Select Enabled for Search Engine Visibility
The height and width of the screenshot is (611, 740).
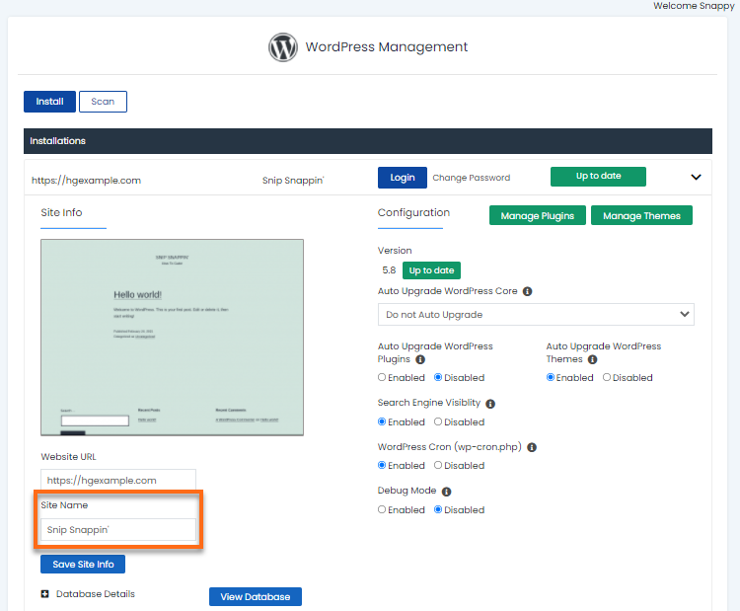click(x=382, y=421)
